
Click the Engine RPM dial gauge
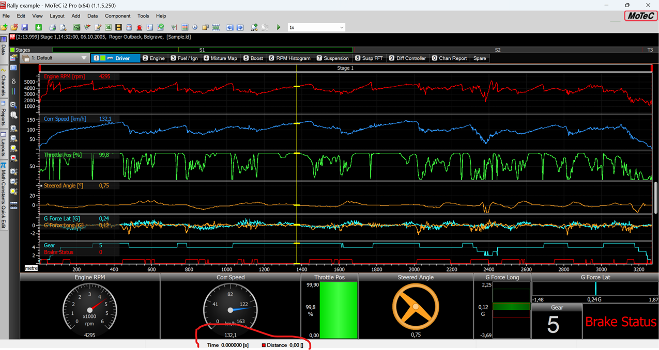point(90,310)
